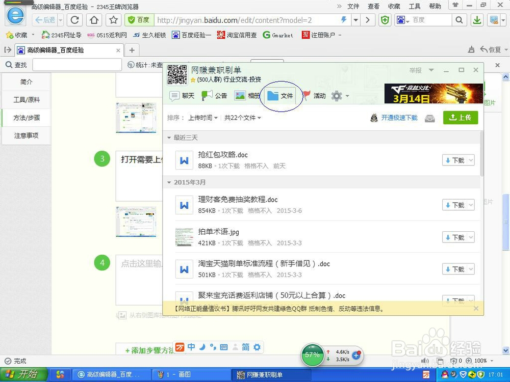Image resolution: width=510 pixels, height=382 pixels.
Task: Open the green shield security icon
Action: tap(385, 20)
